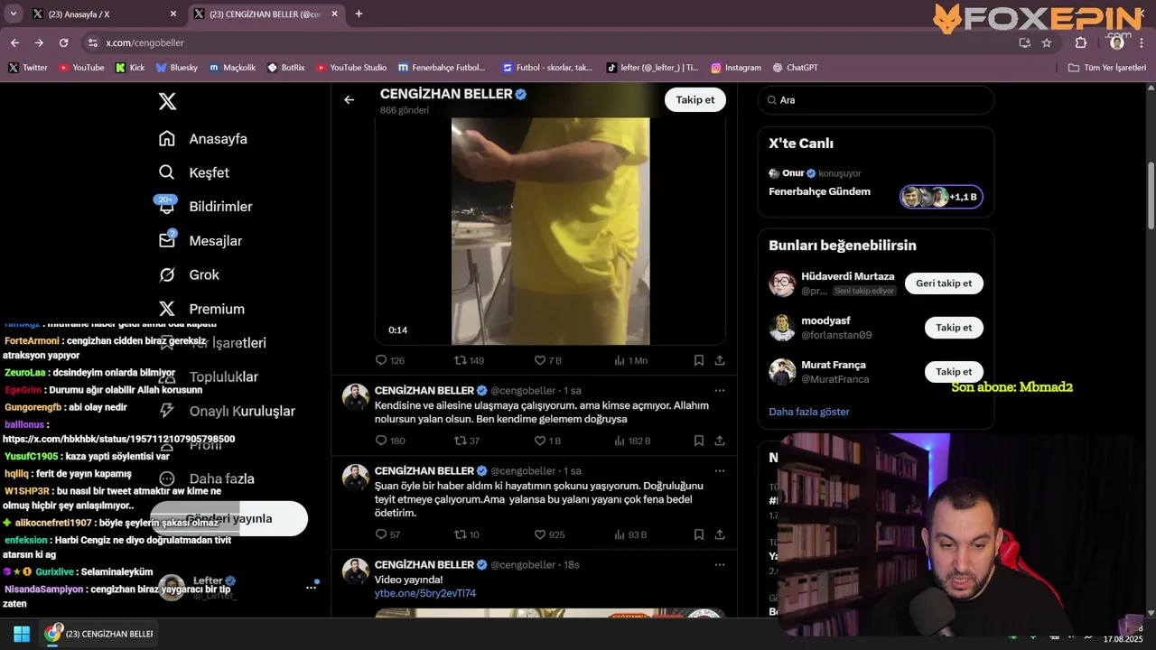The image size is (1156, 650).
Task: Open Anasayfa home in sidebar
Action: pos(203,139)
